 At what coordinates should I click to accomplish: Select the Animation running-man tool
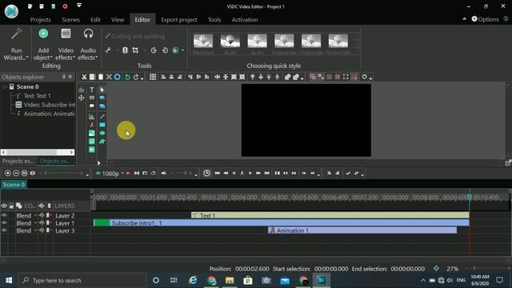click(92, 125)
